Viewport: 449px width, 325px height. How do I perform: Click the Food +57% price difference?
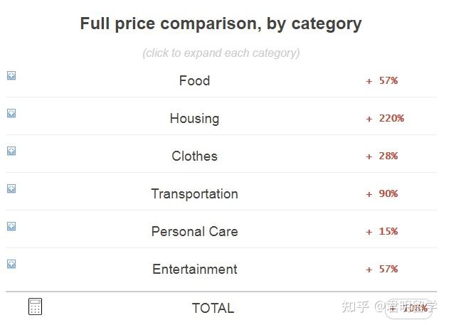(382, 80)
